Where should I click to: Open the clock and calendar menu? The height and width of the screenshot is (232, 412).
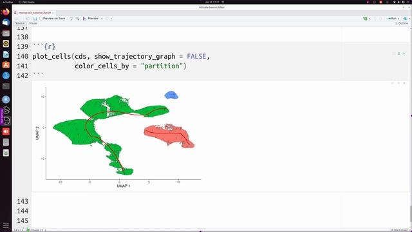pos(212,2)
